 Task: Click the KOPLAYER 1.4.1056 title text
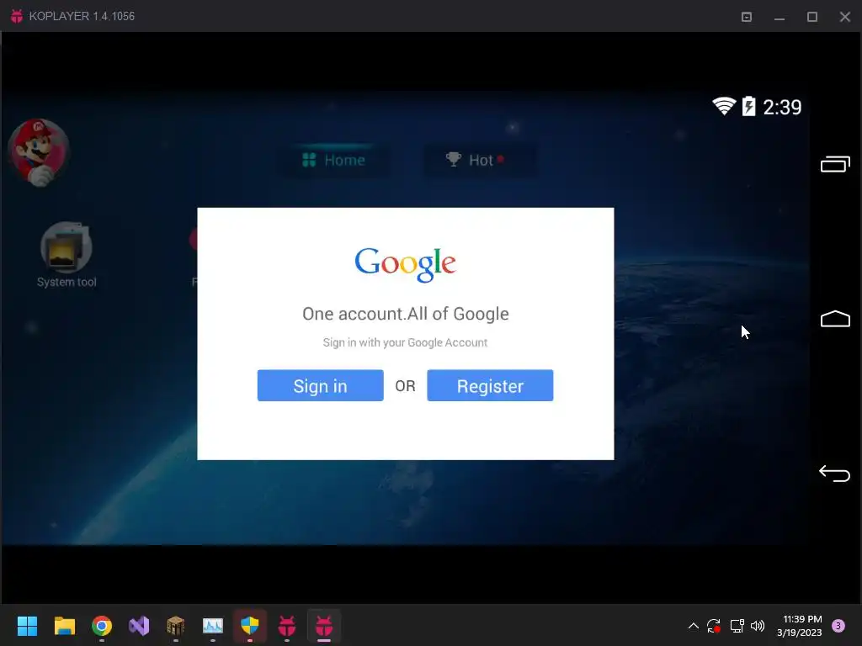pyautogui.click(x=82, y=16)
